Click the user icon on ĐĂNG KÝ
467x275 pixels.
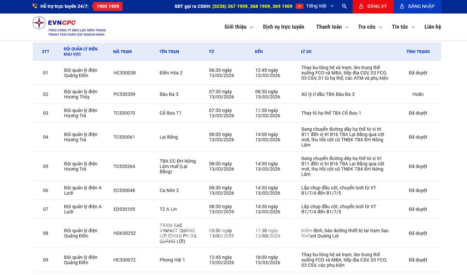point(361,6)
